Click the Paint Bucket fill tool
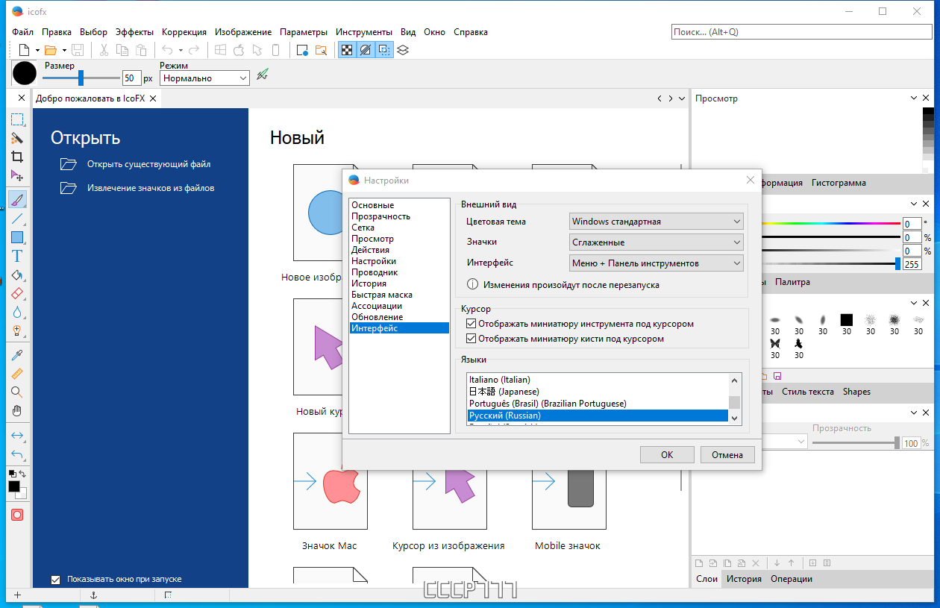 pyautogui.click(x=16, y=275)
